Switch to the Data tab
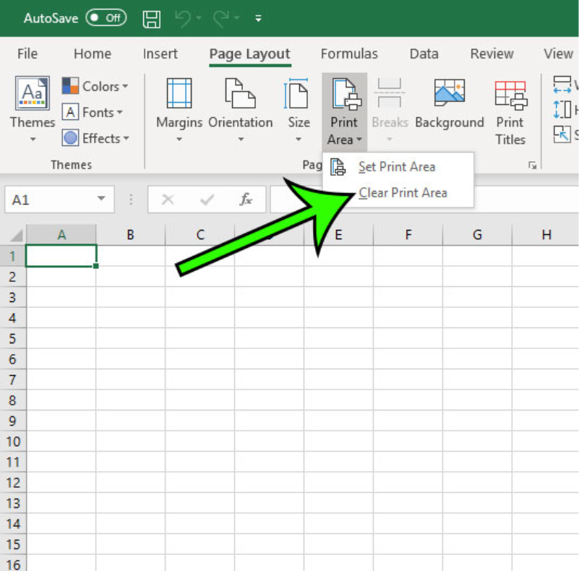Image resolution: width=579 pixels, height=571 pixels. 424,54
